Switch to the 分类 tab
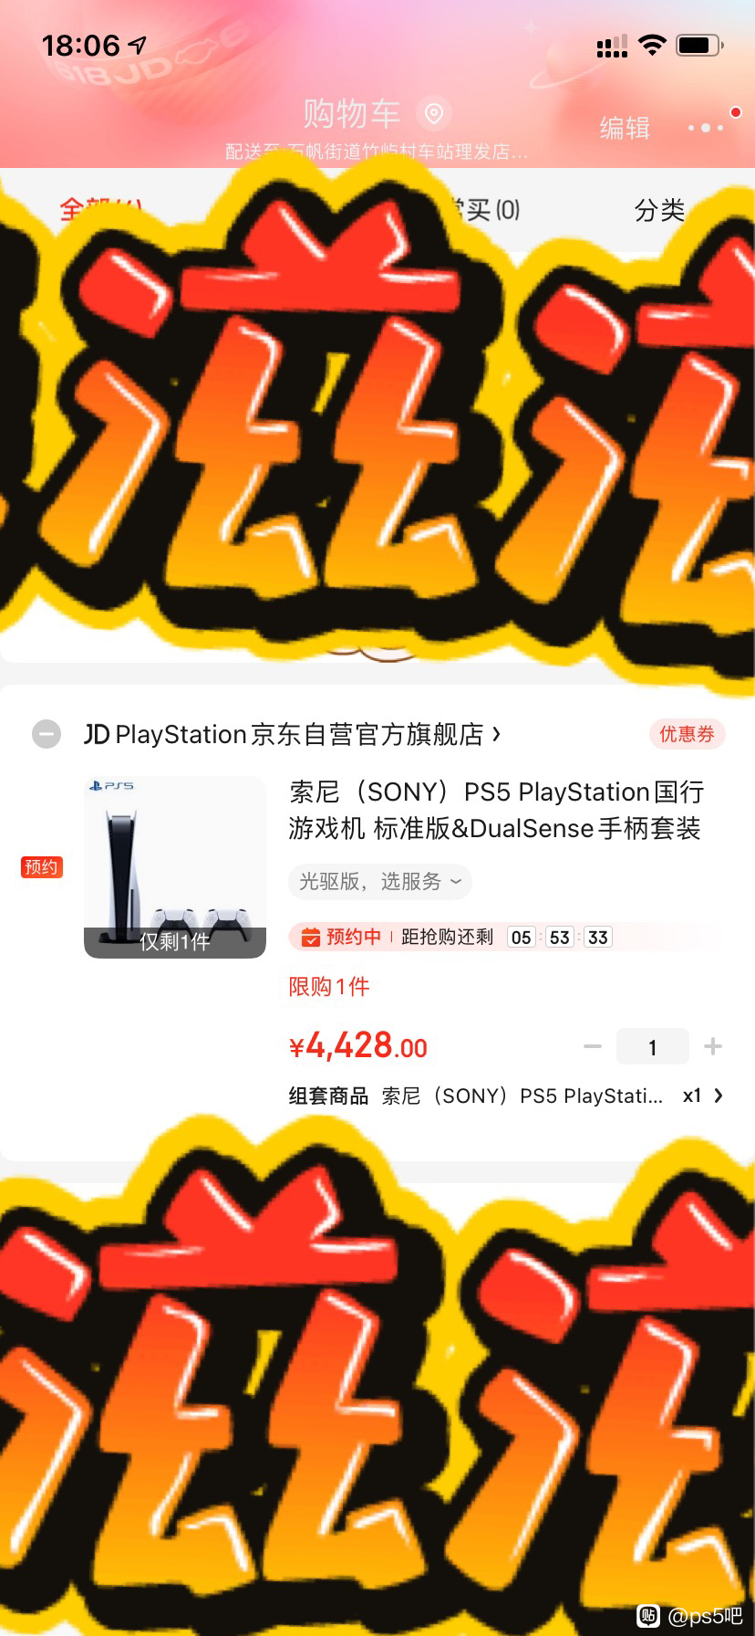The width and height of the screenshot is (755, 1636). 659,210
